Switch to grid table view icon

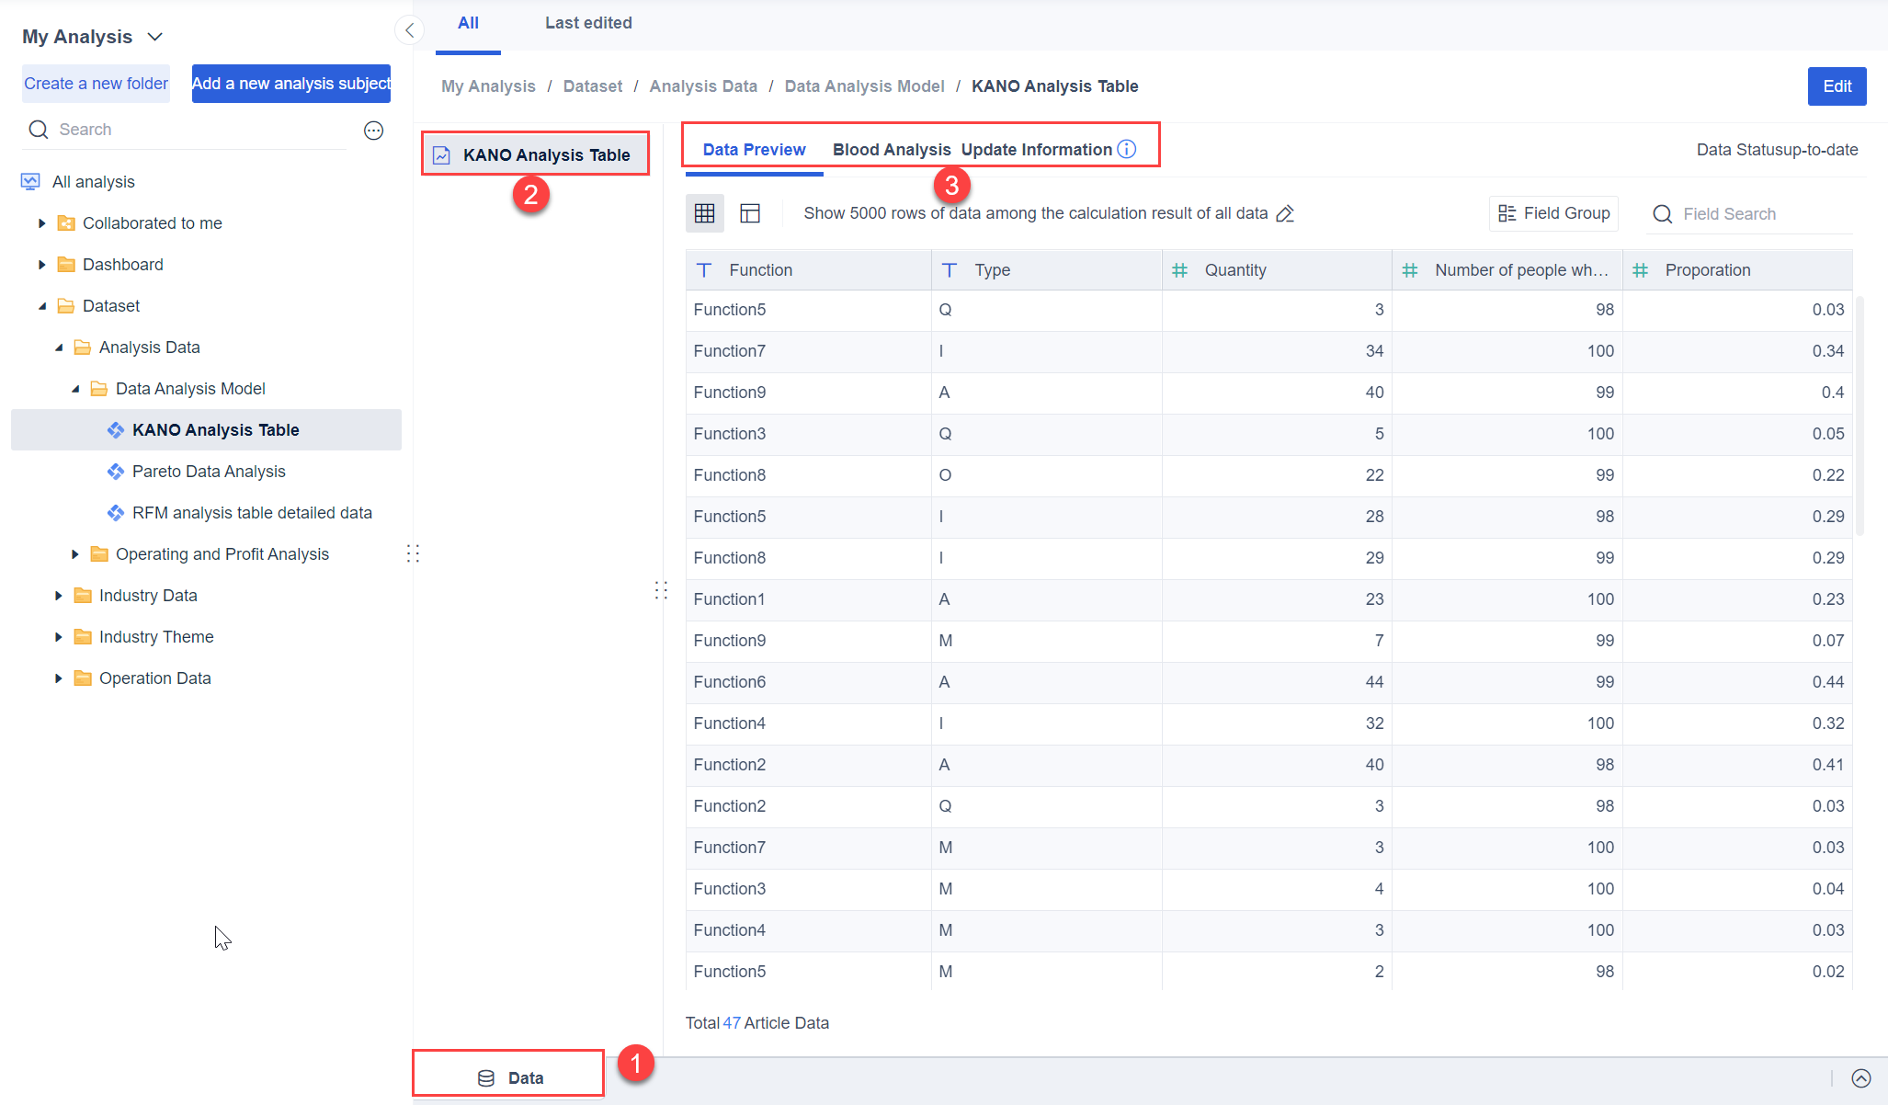[x=704, y=213]
